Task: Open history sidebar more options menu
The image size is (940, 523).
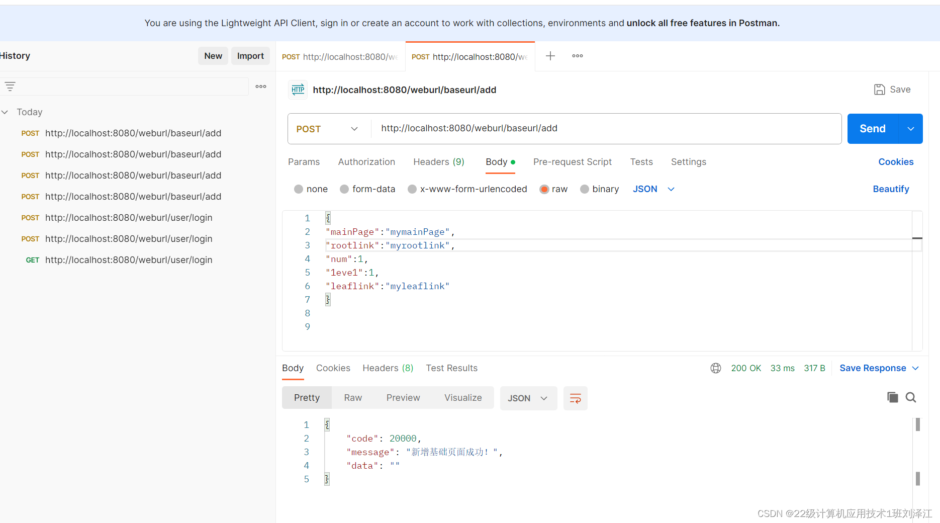Action: [261, 86]
